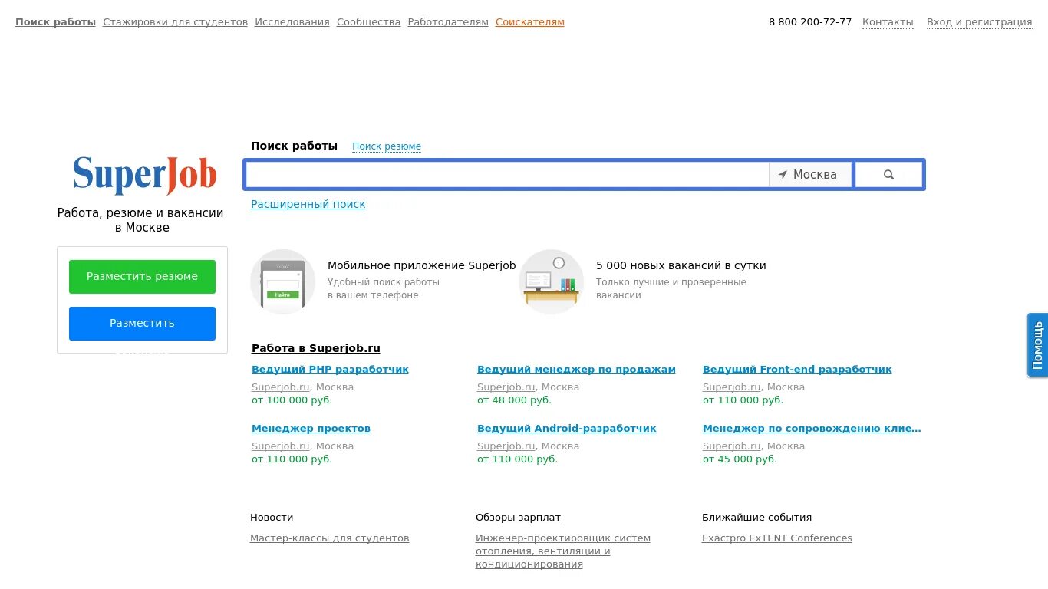This screenshot has height=589, width=1048.
Task: Open the Новости section link
Action: coord(272,518)
